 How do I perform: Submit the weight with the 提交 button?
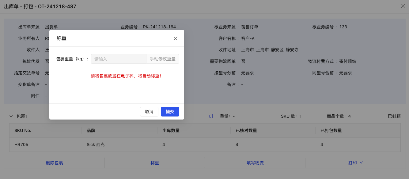pyautogui.click(x=170, y=112)
